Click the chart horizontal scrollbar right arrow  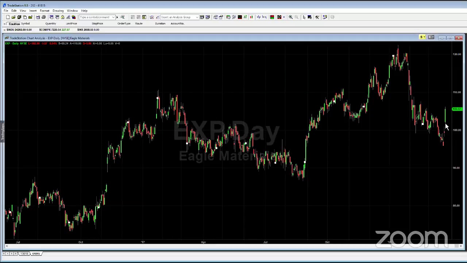pos(460,247)
